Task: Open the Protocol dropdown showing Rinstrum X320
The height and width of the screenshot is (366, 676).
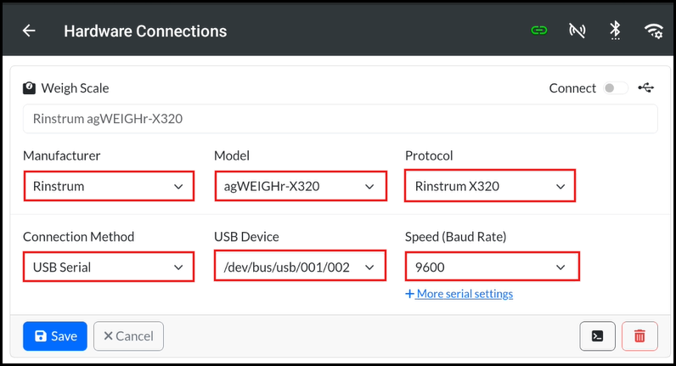Action: point(490,186)
